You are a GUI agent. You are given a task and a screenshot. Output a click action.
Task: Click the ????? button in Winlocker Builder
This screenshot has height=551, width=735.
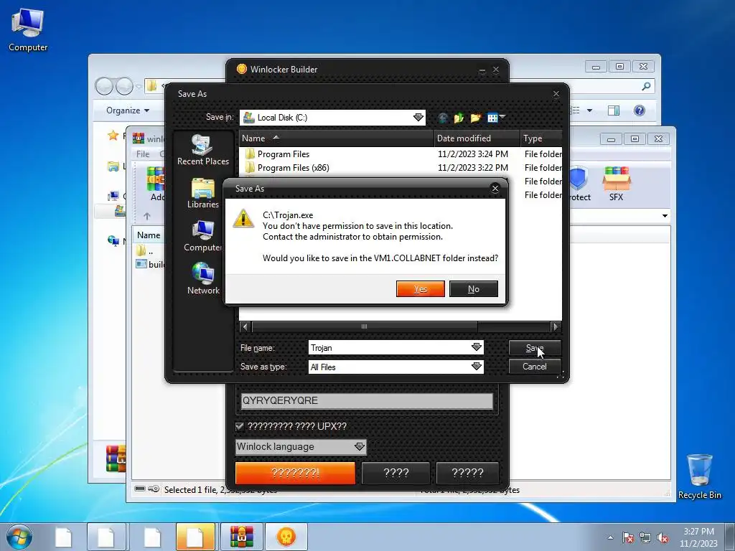pos(467,473)
